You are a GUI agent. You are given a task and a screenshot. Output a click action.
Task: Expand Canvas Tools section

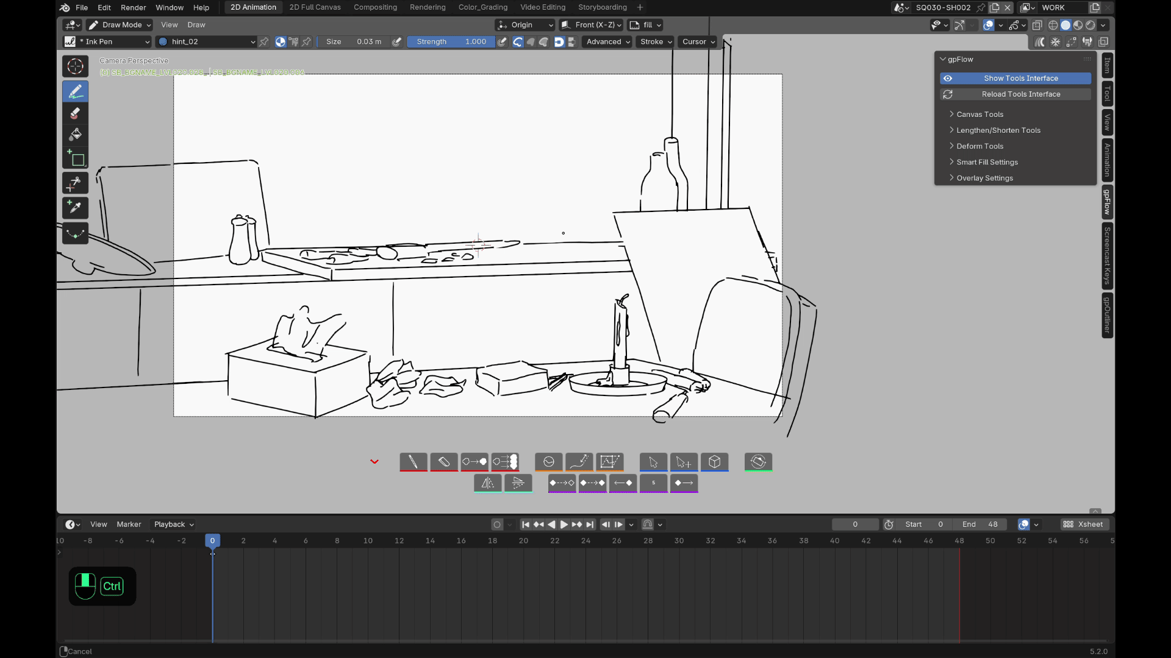[979, 115]
